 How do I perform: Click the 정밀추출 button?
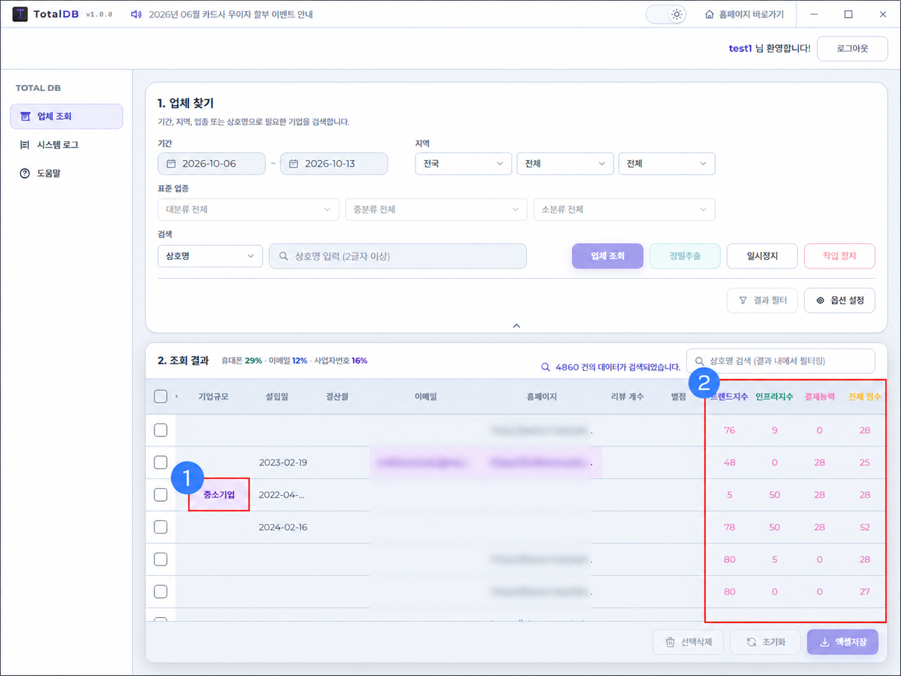684,256
